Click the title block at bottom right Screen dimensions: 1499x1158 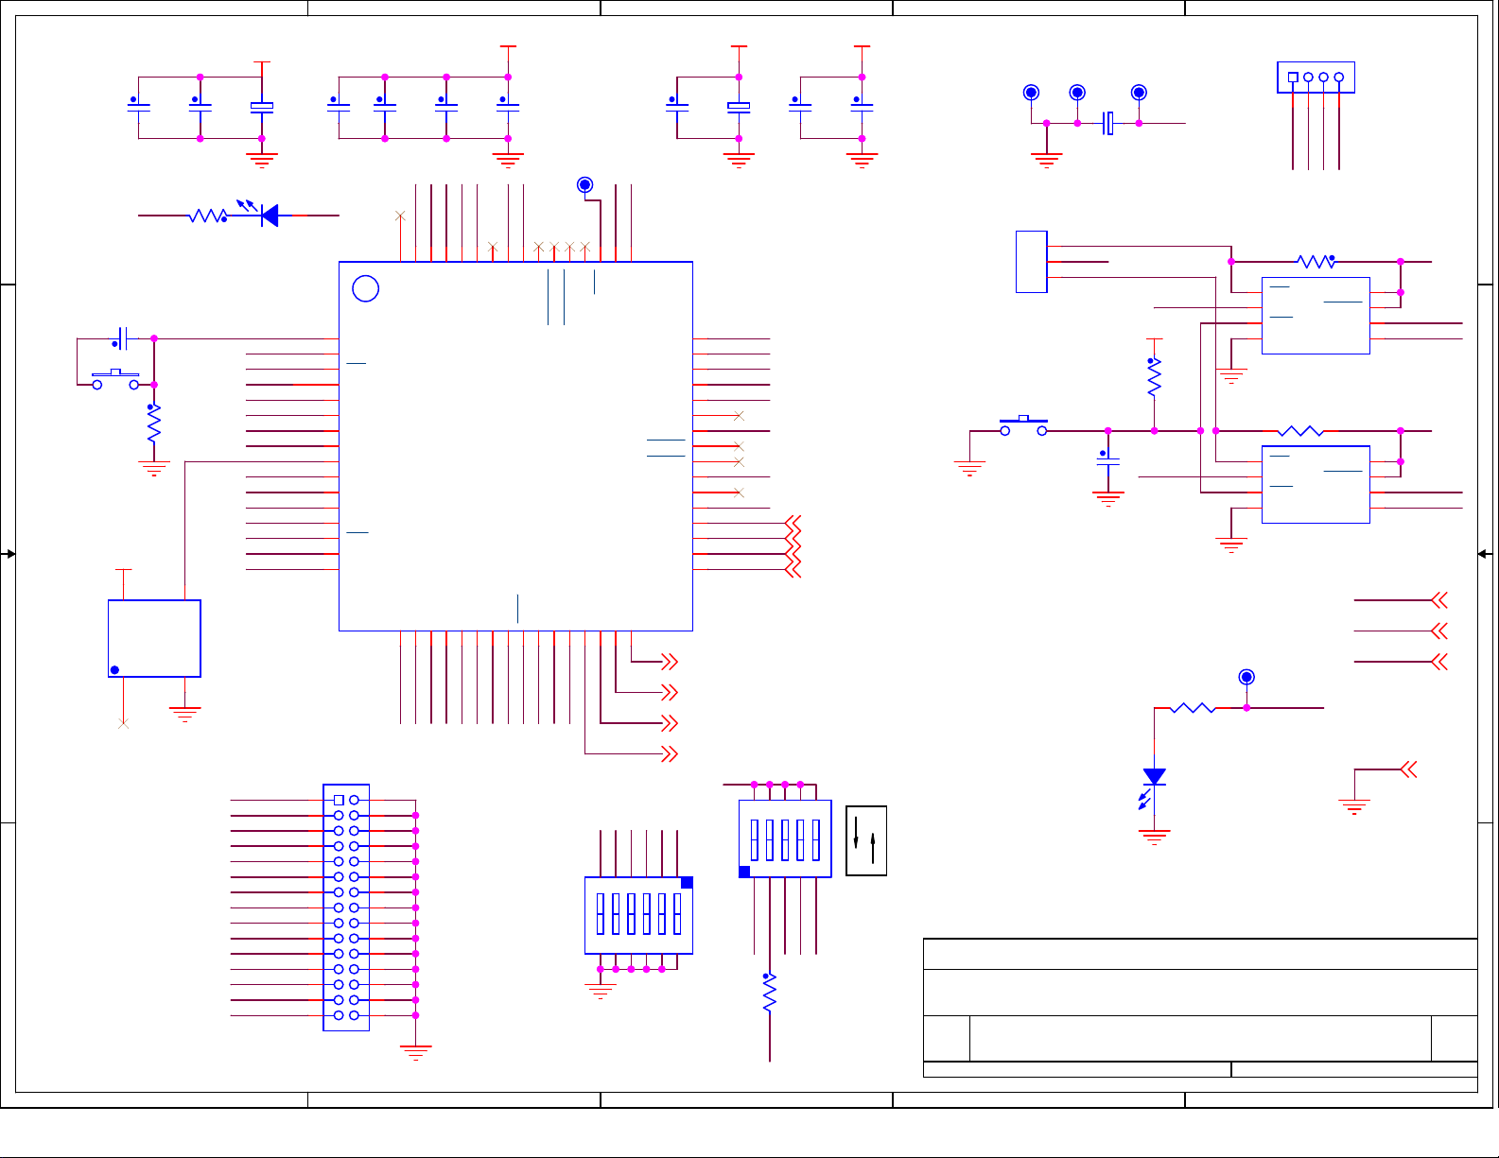[1200, 1008]
